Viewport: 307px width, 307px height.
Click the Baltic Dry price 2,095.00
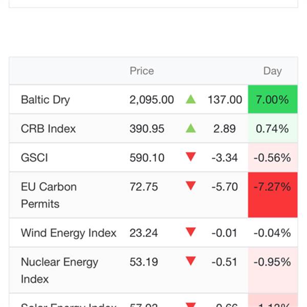pos(151,100)
